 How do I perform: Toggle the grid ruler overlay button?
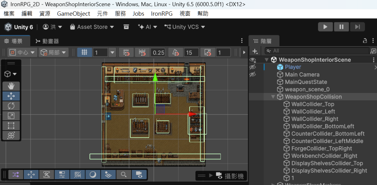(77, 175)
